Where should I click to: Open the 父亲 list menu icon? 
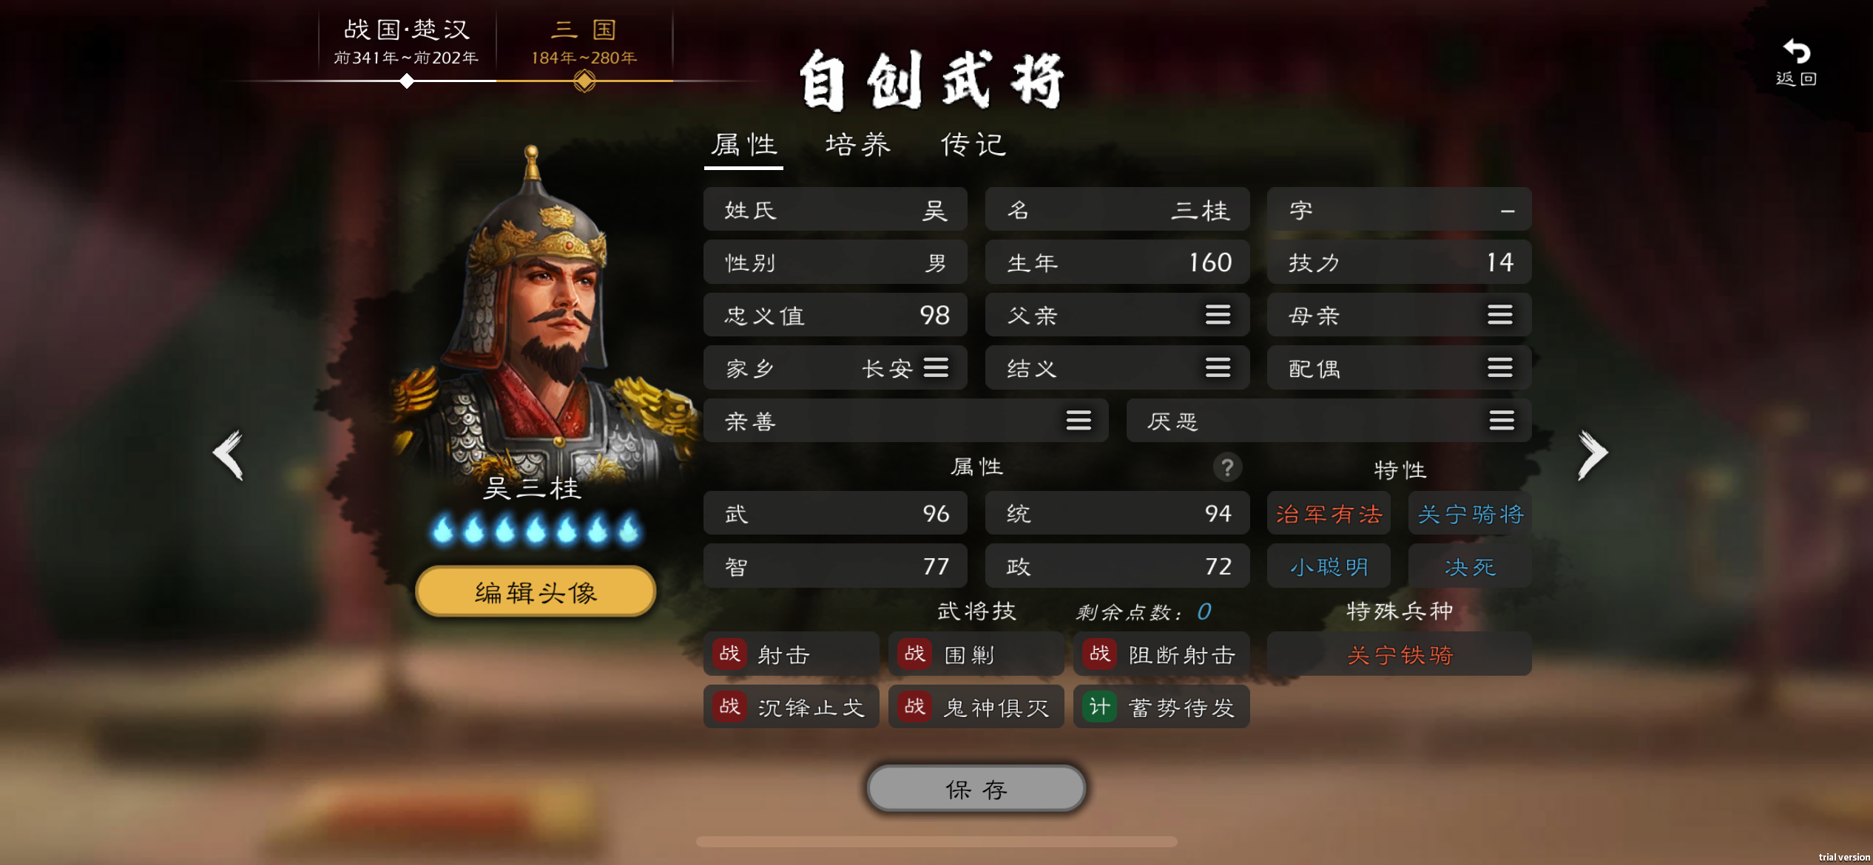(x=1218, y=315)
